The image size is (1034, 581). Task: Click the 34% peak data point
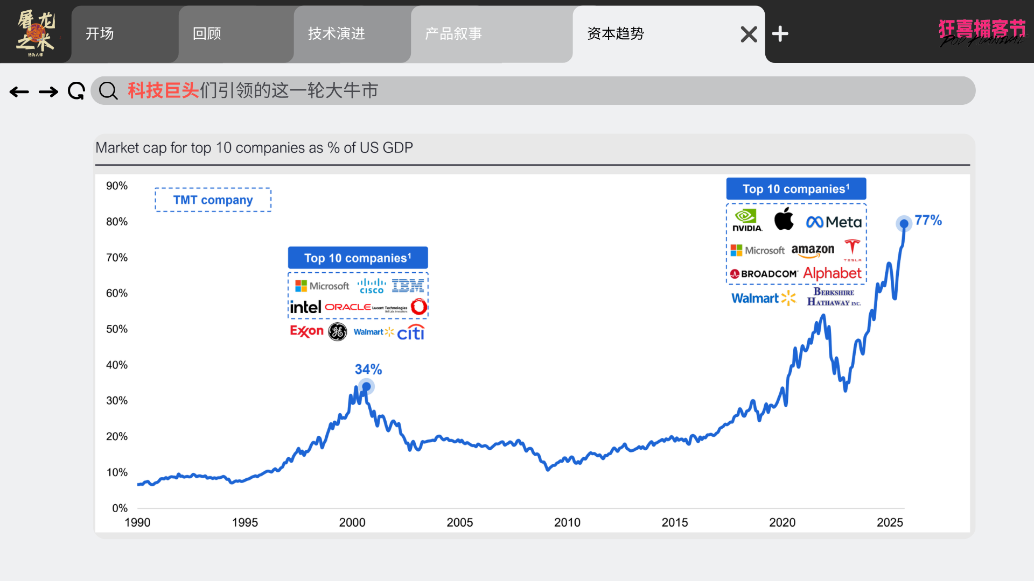click(366, 386)
